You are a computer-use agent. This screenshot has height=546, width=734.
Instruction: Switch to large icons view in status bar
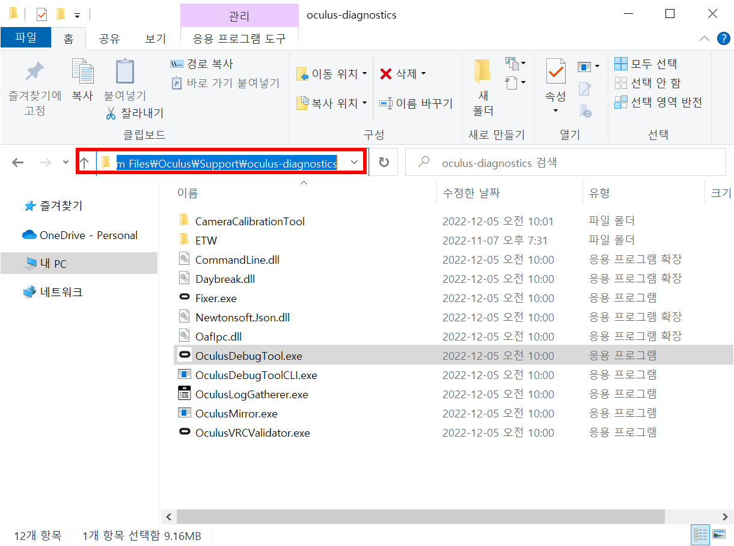(718, 534)
